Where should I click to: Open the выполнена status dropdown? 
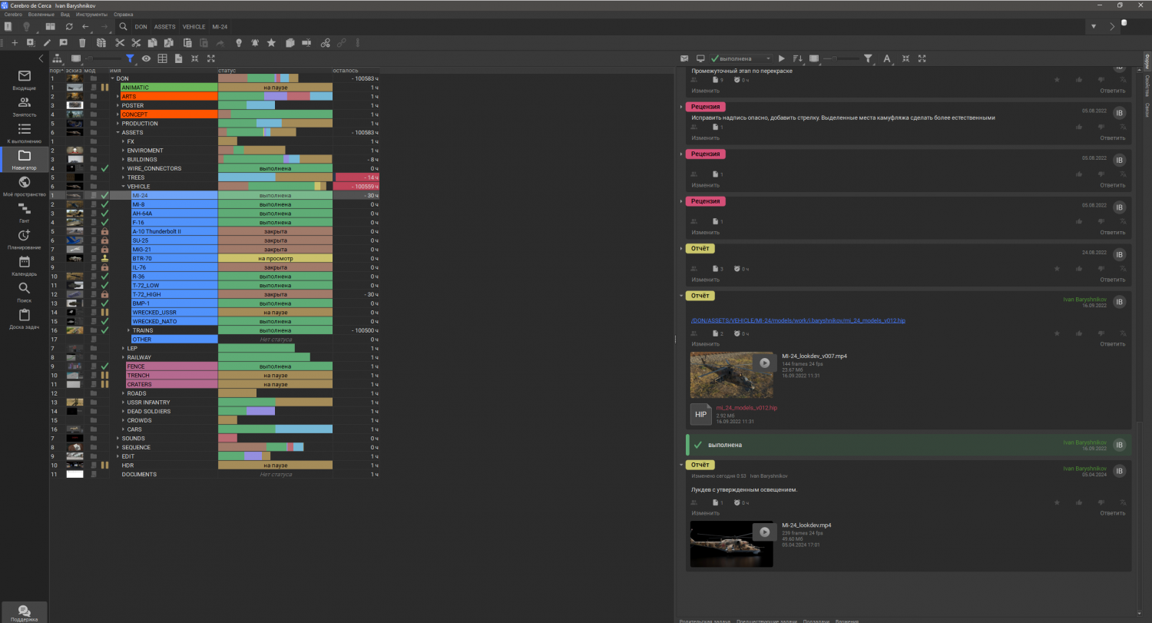[x=742, y=58]
